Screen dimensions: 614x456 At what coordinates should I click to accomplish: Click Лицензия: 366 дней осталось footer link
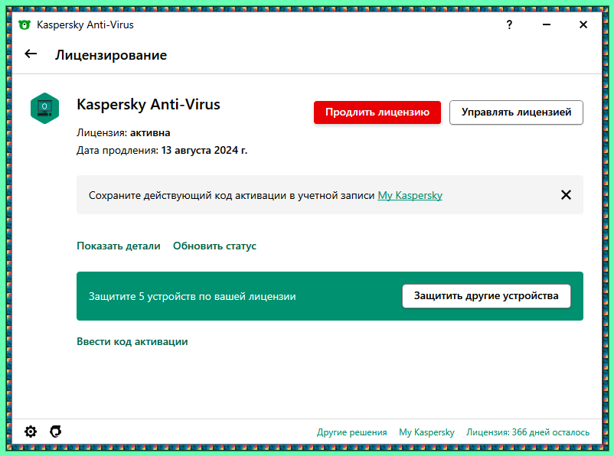(x=527, y=432)
